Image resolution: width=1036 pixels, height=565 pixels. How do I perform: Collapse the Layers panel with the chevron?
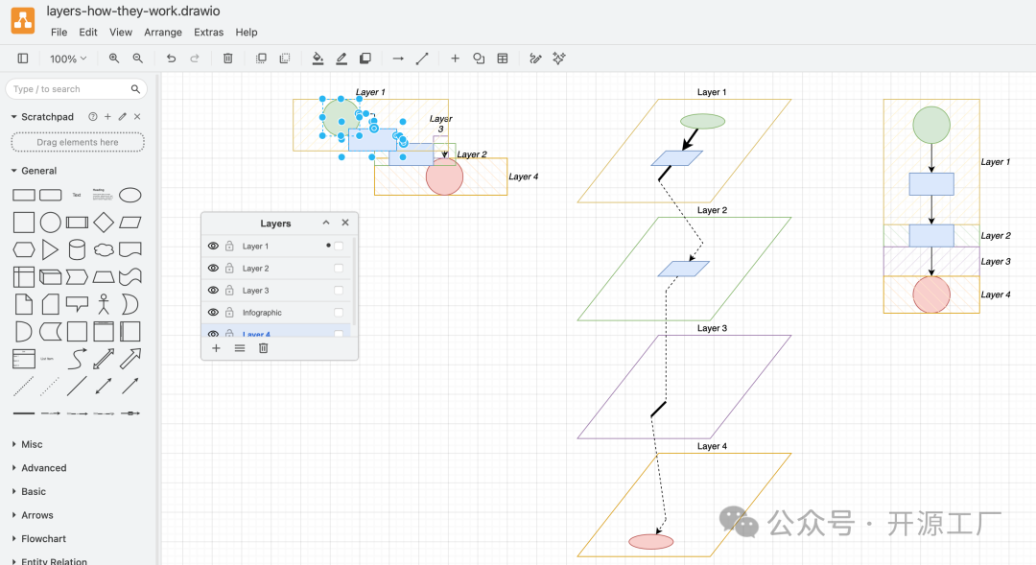pos(325,223)
